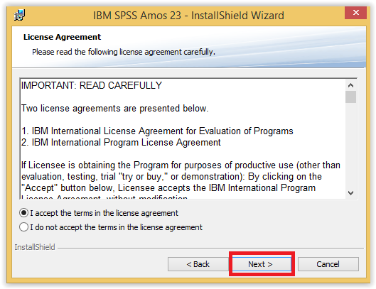The image size is (376, 289).
Task: Click the license text scroll up arrow
Action: click(x=351, y=85)
